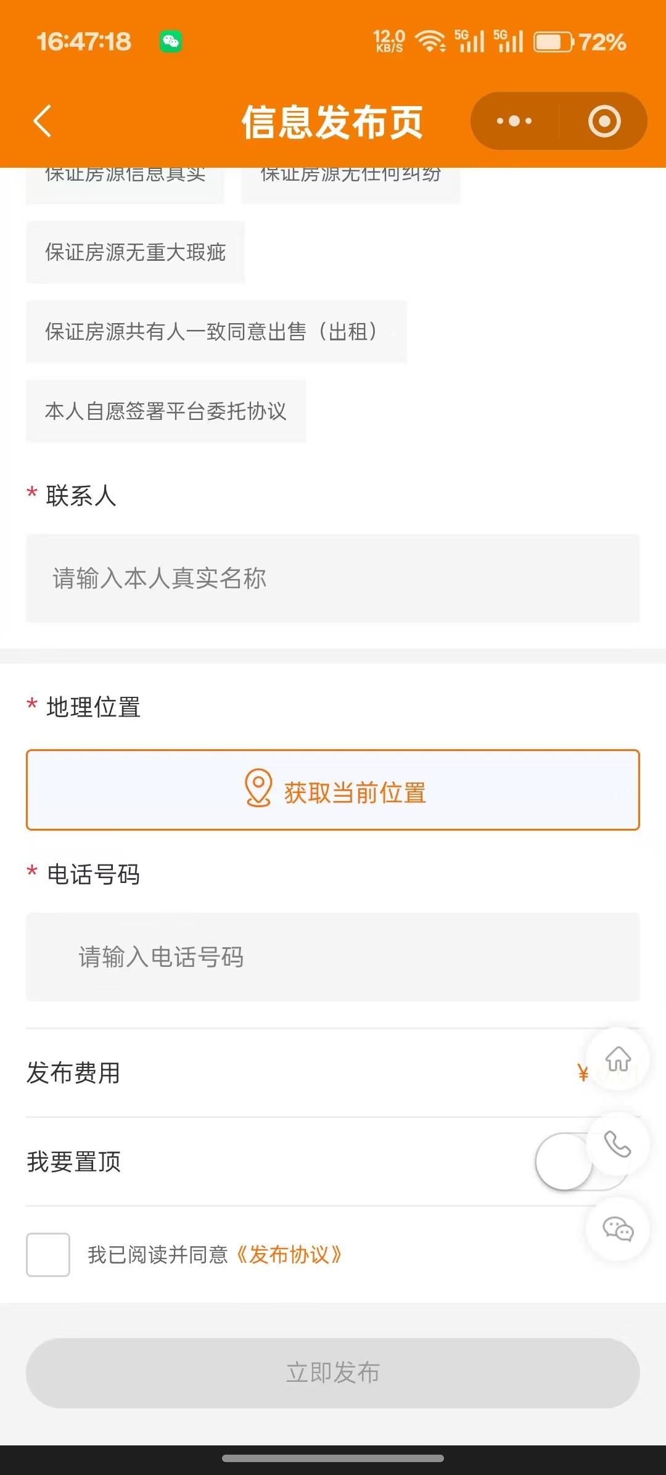Open the mini program three-dots menu

(514, 121)
